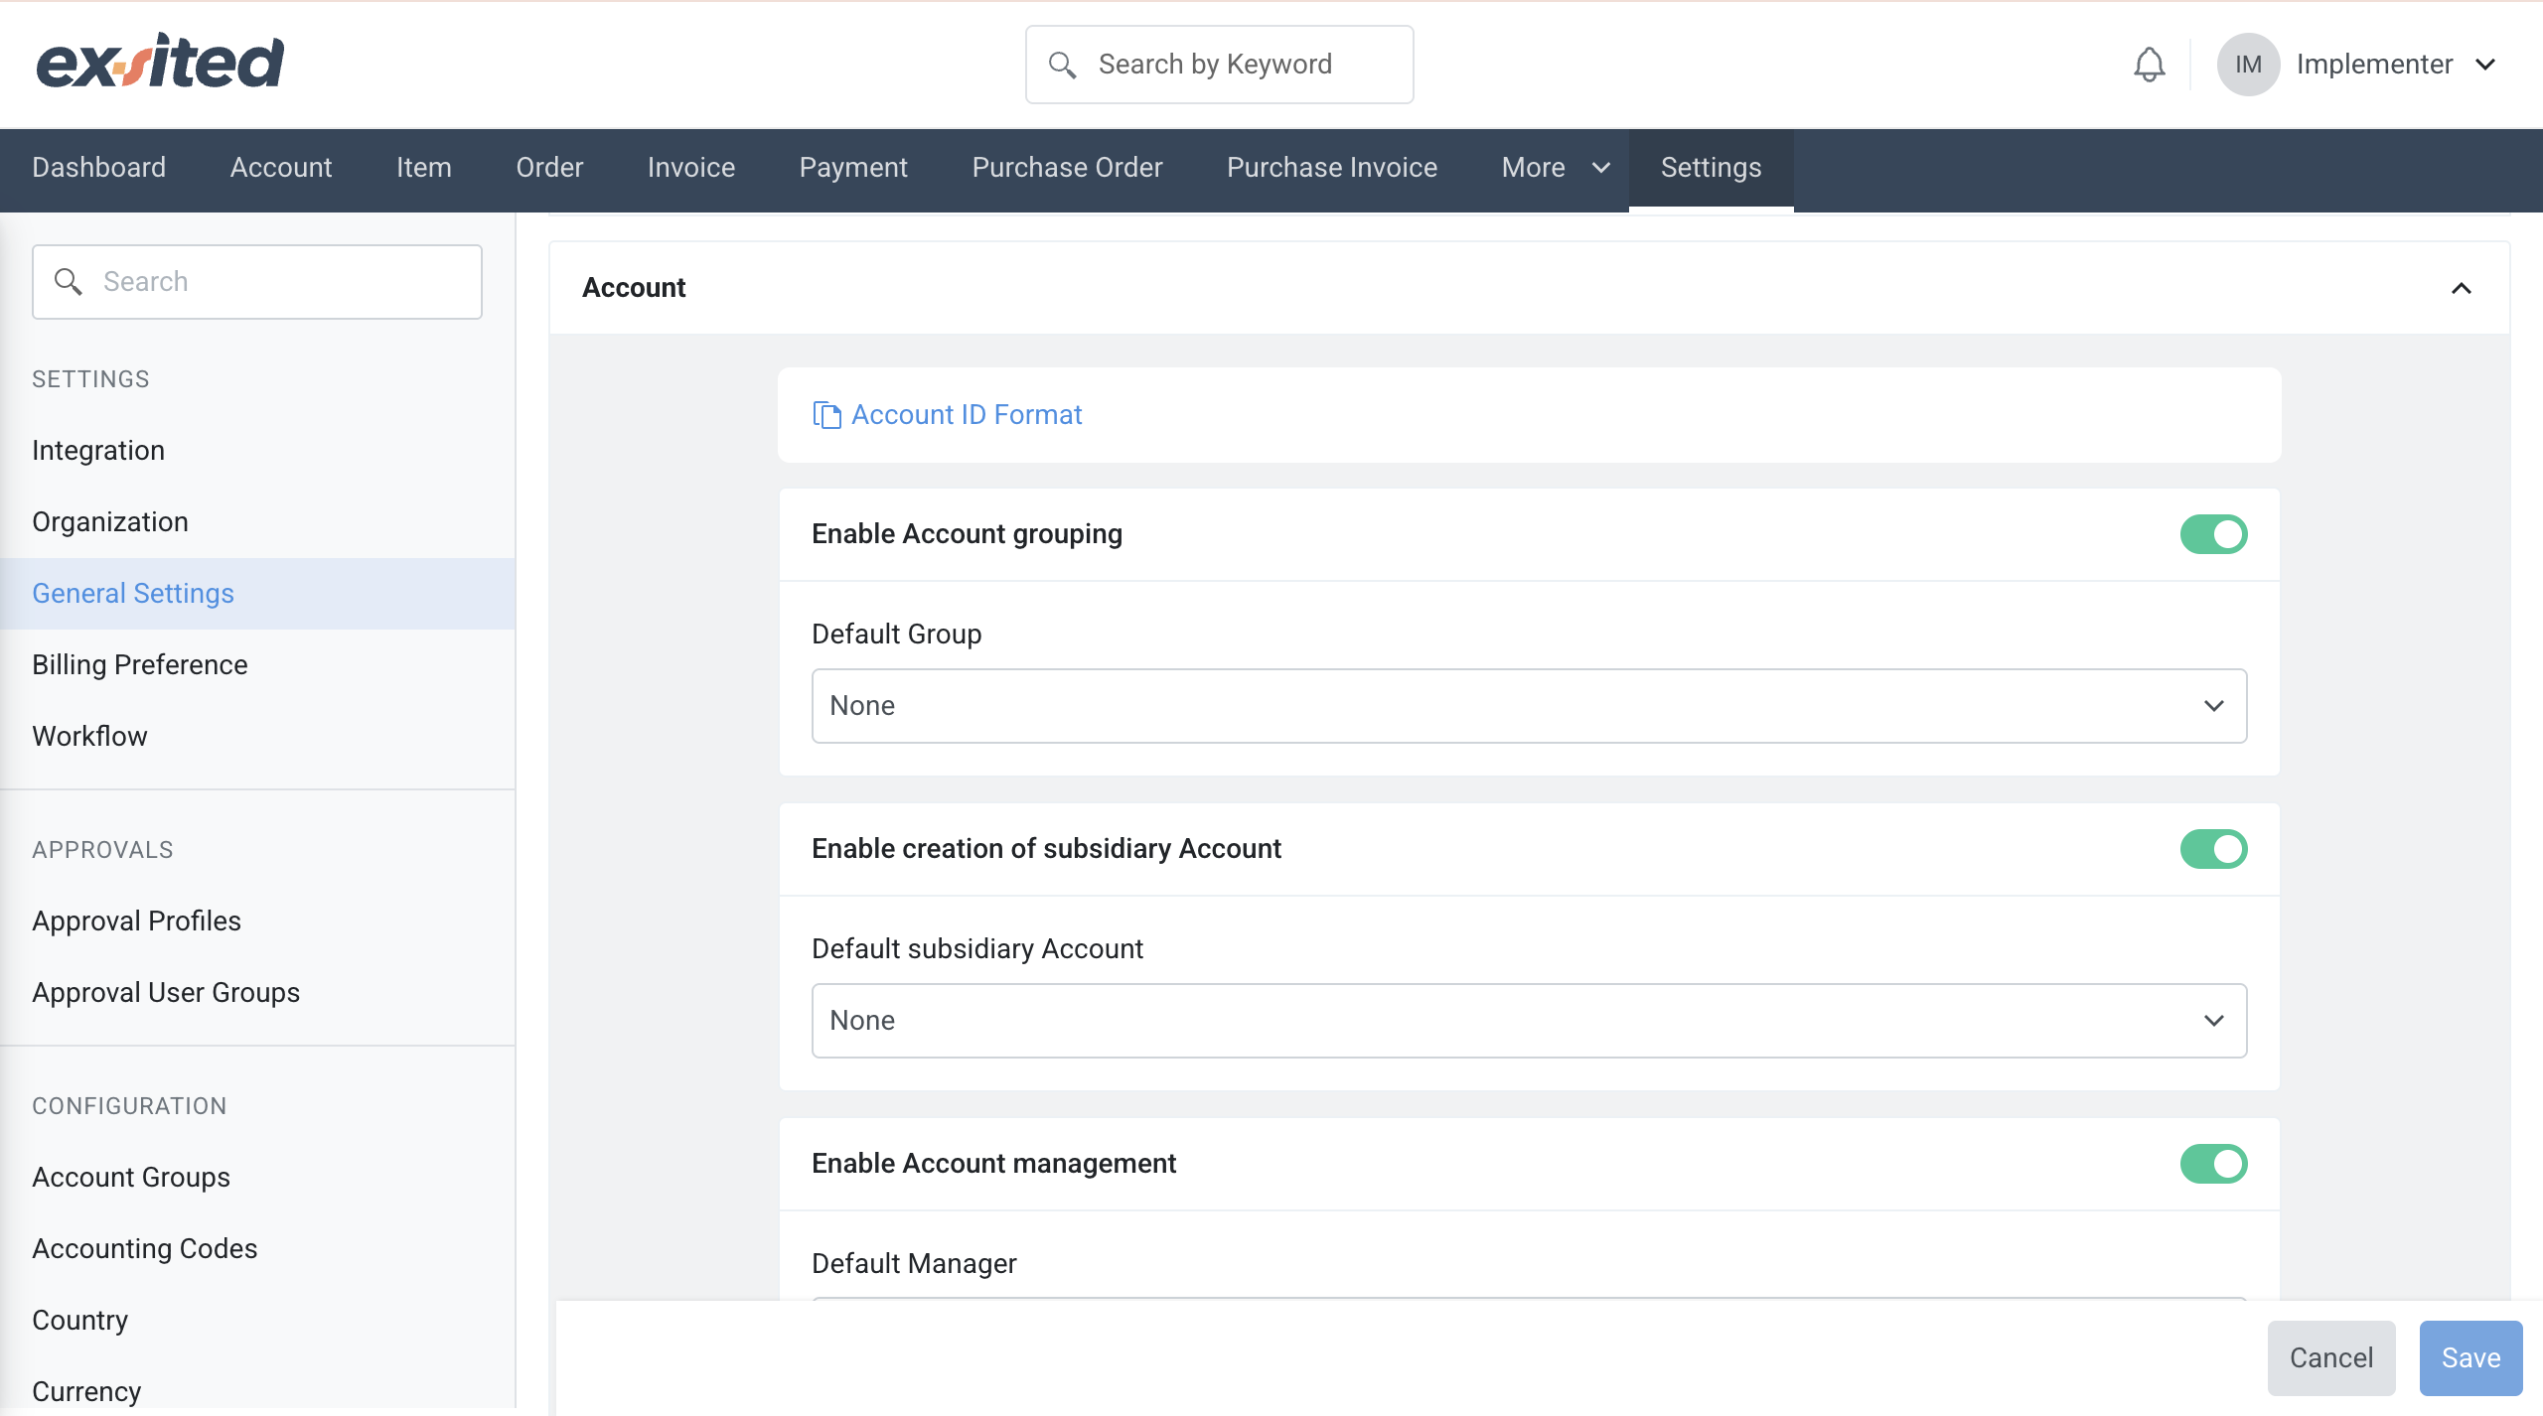Click the exsited logo
The width and height of the screenshot is (2543, 1416).
click(160, 63)
